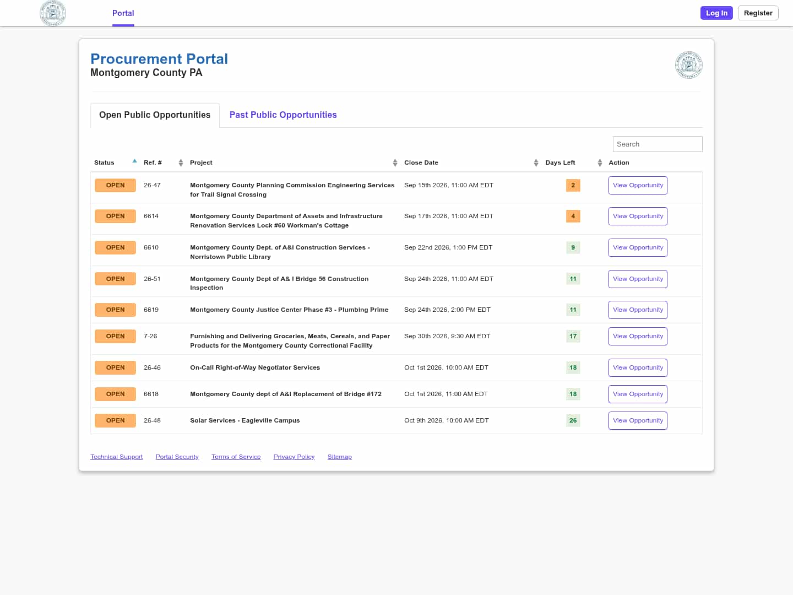793x595 pixels.
Task: Open the Portal Security link
Action: [177, 457]
